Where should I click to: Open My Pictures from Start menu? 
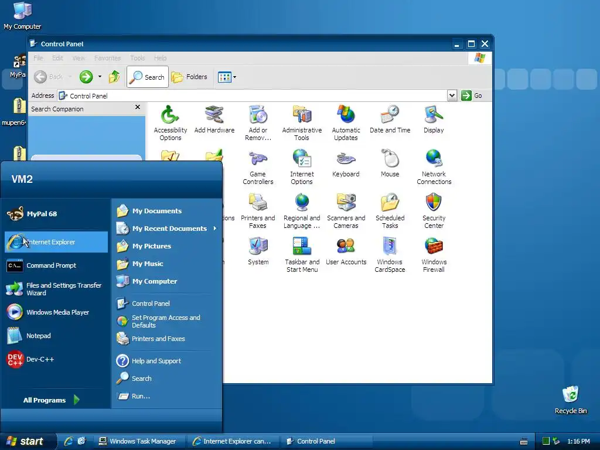[x=167, y=246]
